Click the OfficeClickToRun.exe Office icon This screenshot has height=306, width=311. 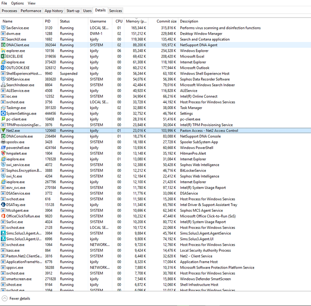click(3, 216)
